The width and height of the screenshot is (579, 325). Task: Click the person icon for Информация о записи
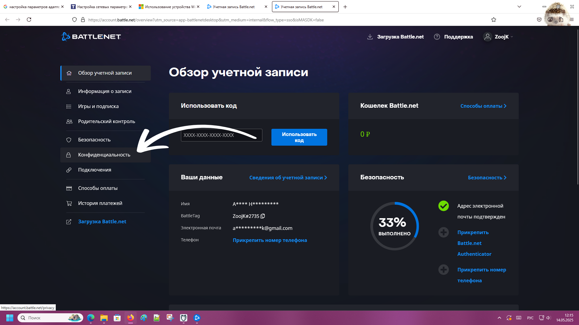click(68, 91)
